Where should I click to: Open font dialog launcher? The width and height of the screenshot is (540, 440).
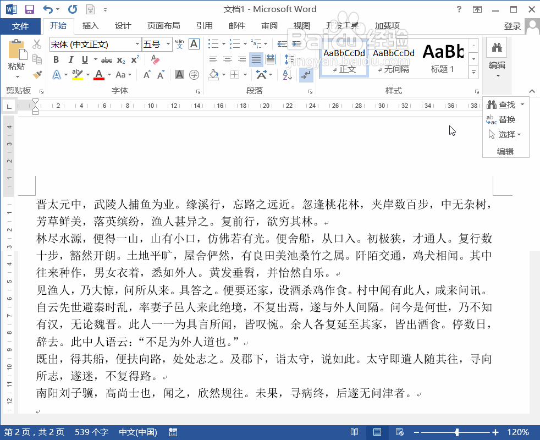(x=198, y=91)
